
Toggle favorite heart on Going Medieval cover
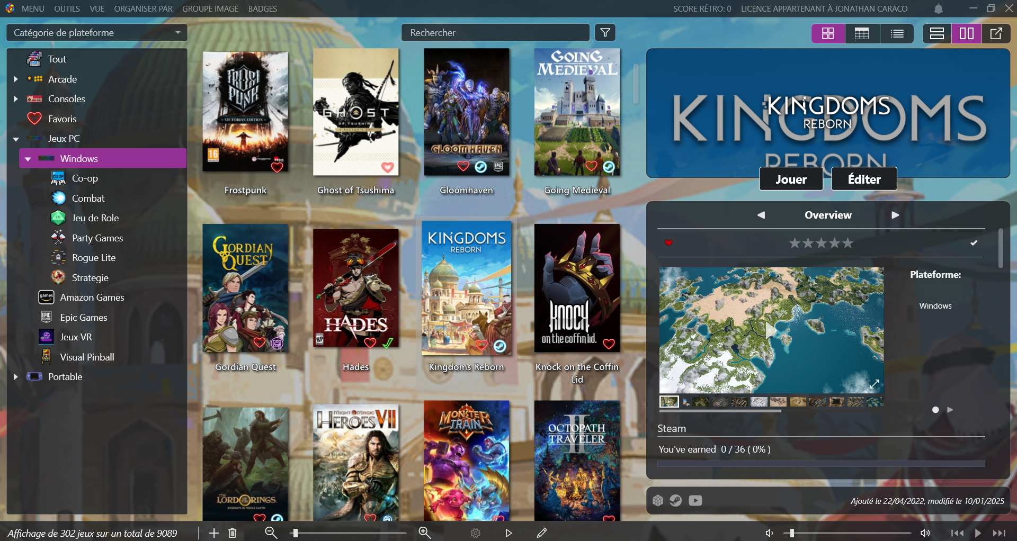(x=592, y=166)
